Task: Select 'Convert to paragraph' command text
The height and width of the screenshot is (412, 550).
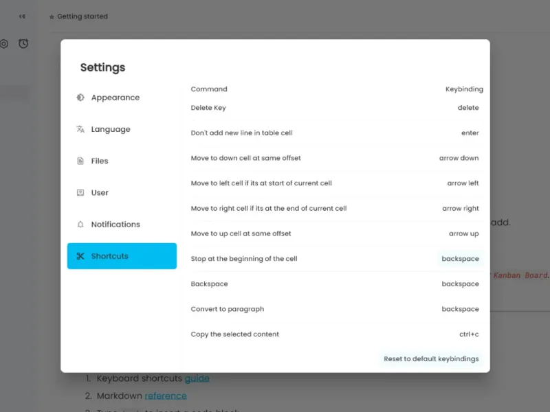Action: pos(228,309)
